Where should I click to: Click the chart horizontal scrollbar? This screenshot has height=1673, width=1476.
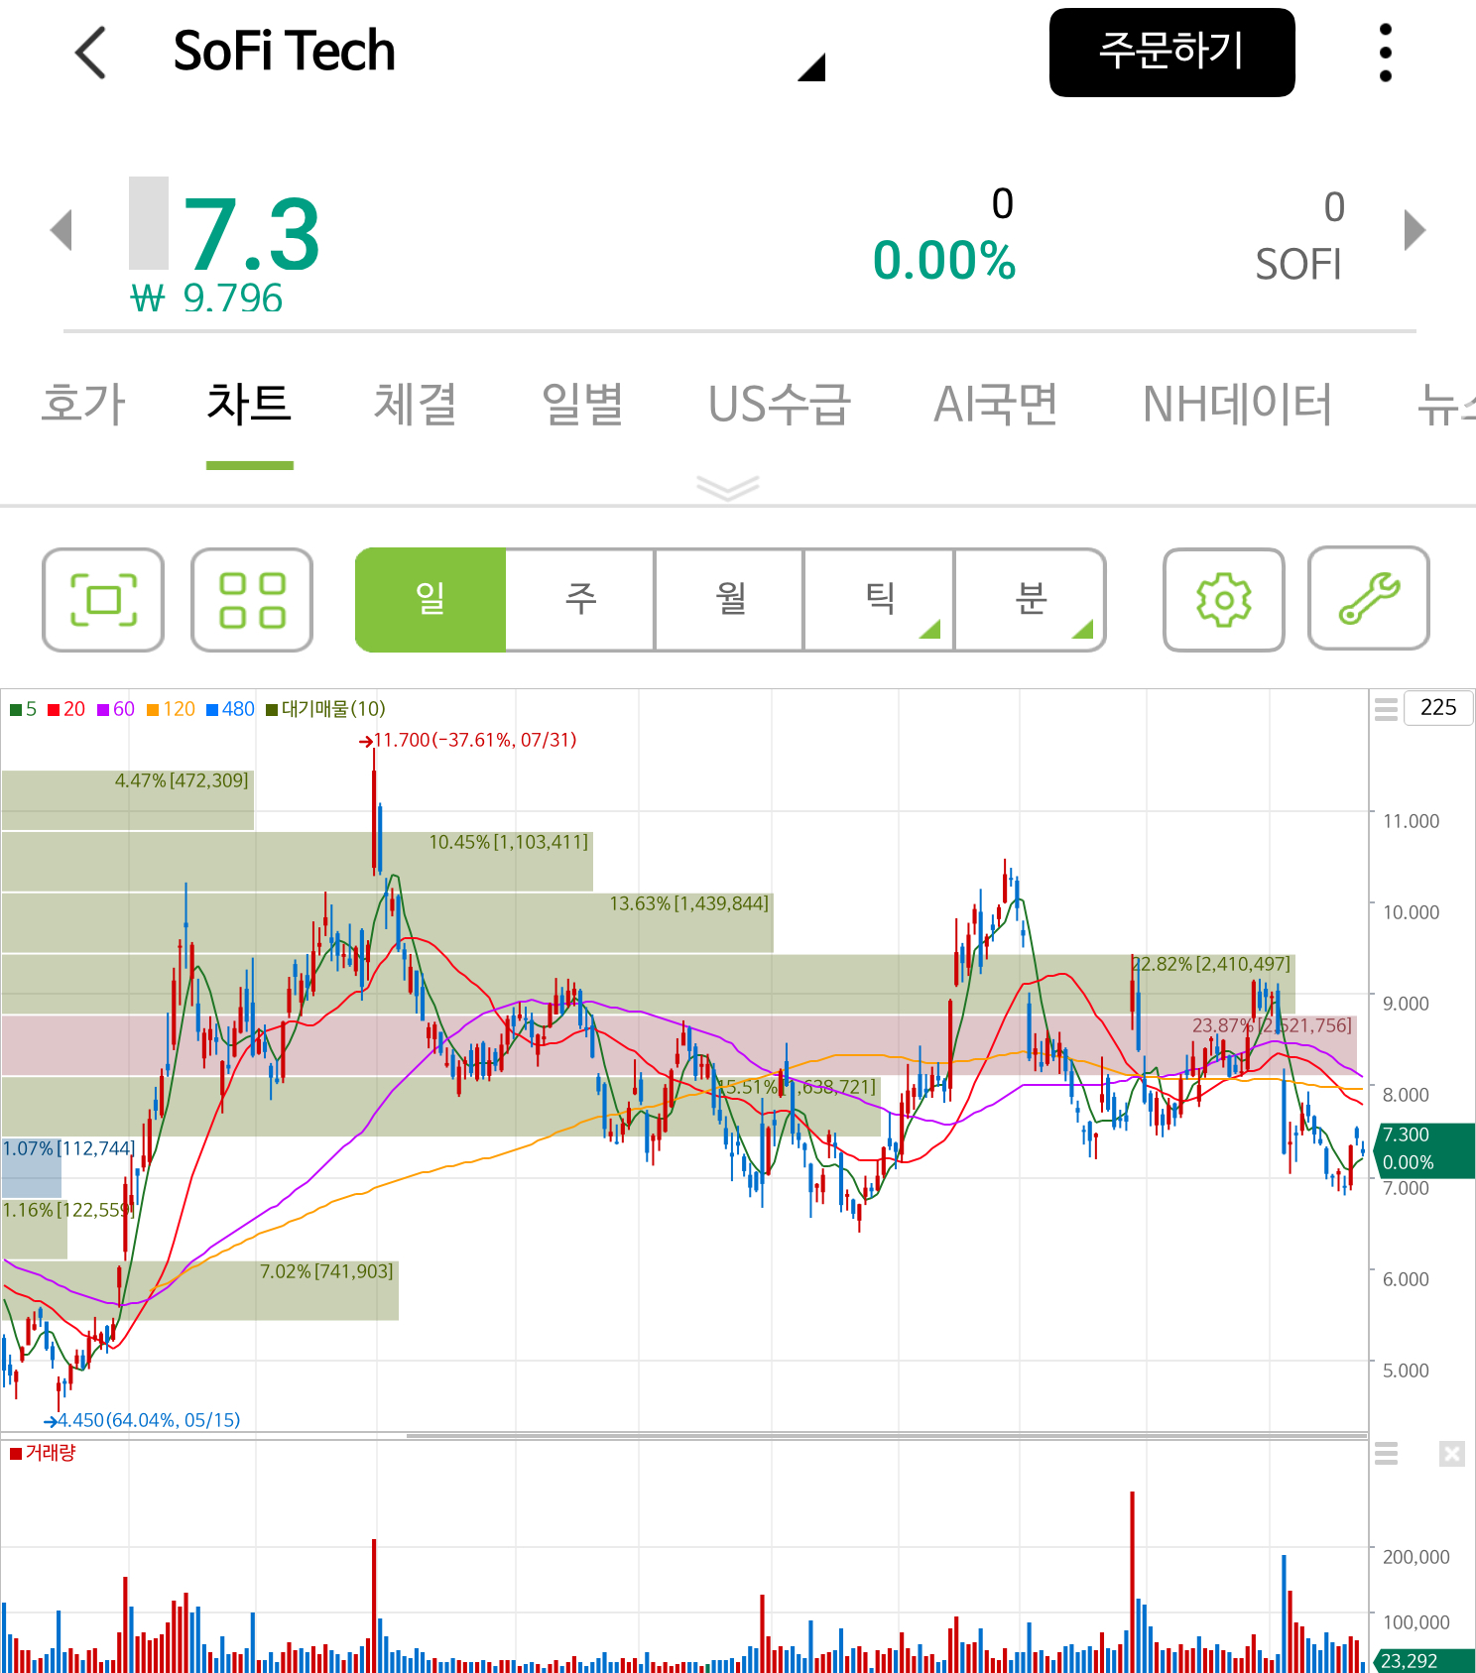(887, 1434)
